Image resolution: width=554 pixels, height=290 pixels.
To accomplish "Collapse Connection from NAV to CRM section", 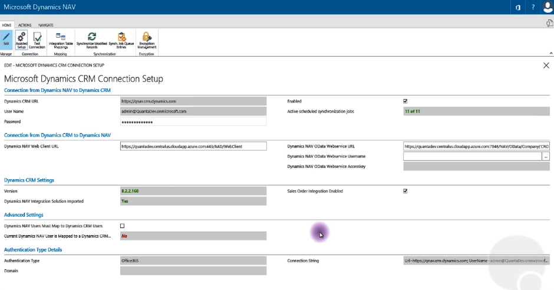I will pos(57,90).
